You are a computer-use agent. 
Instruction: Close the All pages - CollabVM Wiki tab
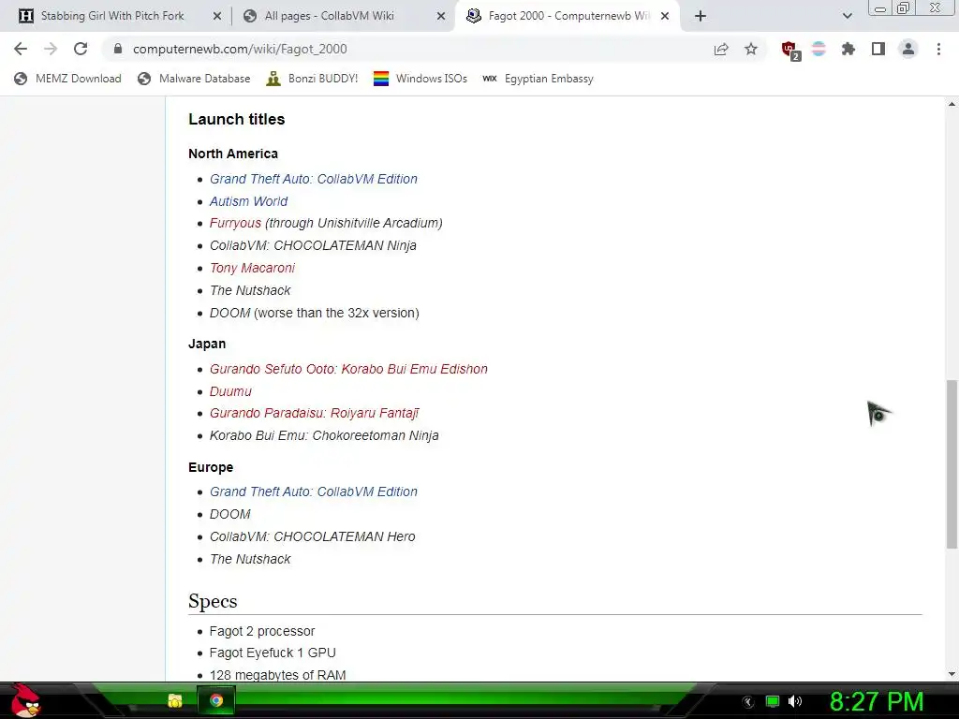pos(441,17)
